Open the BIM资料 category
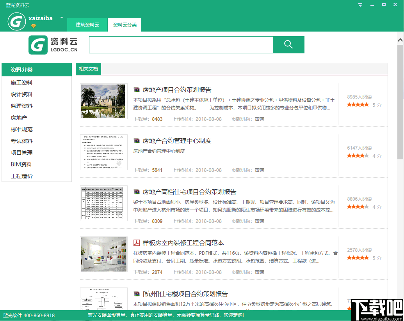 coord(21,164)
